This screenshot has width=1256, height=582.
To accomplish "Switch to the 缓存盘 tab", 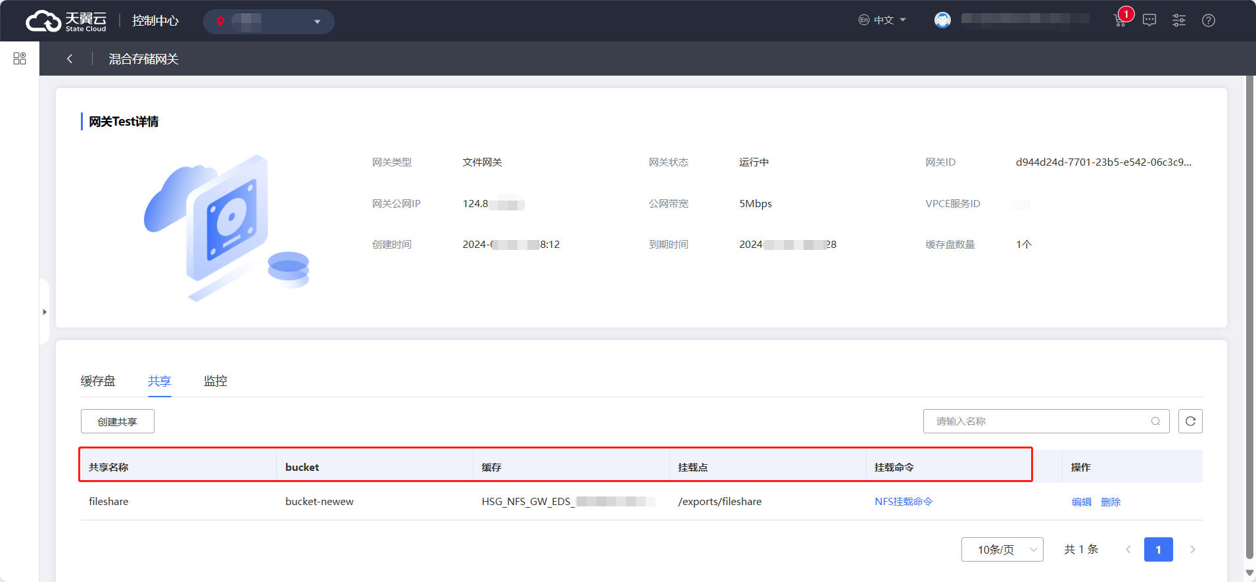I will point(98,381).
